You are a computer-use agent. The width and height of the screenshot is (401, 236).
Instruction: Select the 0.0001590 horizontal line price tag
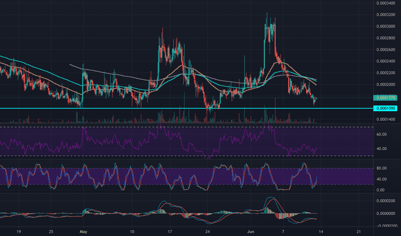pyautogui.click(x=386, y=109)
